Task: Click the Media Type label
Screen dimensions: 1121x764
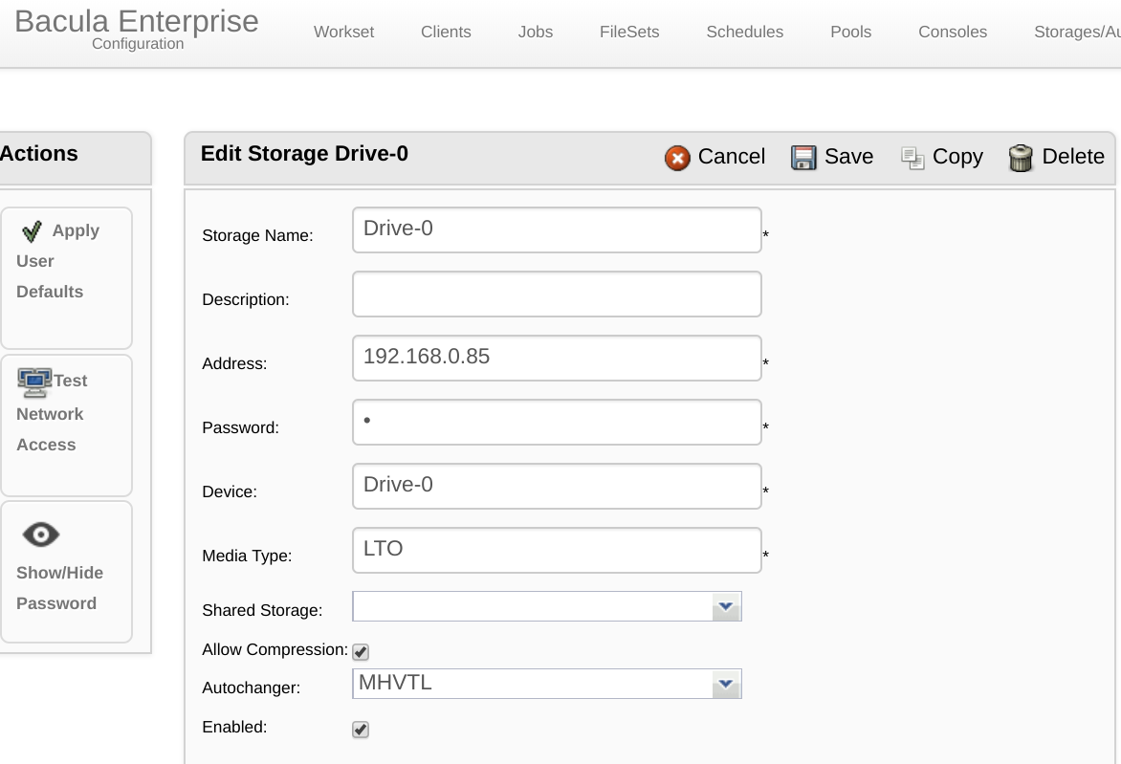Action: (x=247, y=556)
